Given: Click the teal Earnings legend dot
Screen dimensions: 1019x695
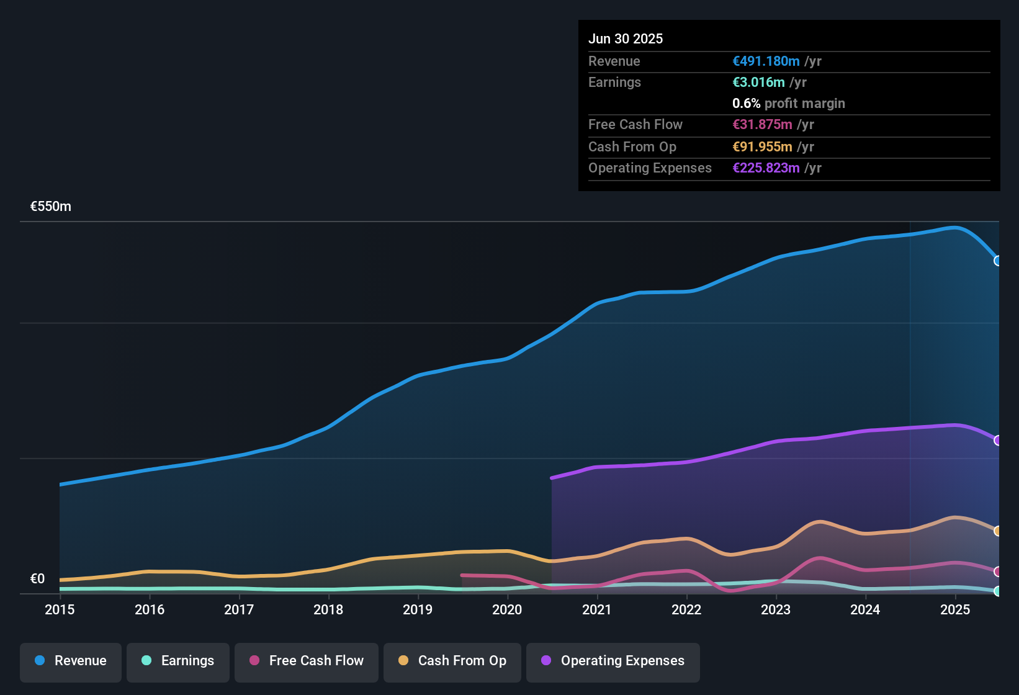Looking at the screenshot, I should click(146, 661).
